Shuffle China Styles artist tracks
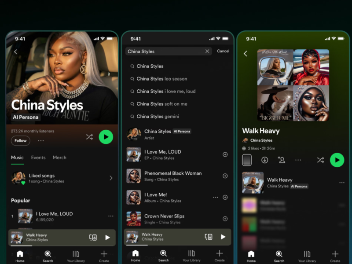The image size is (352, 264). coord(89,137)
